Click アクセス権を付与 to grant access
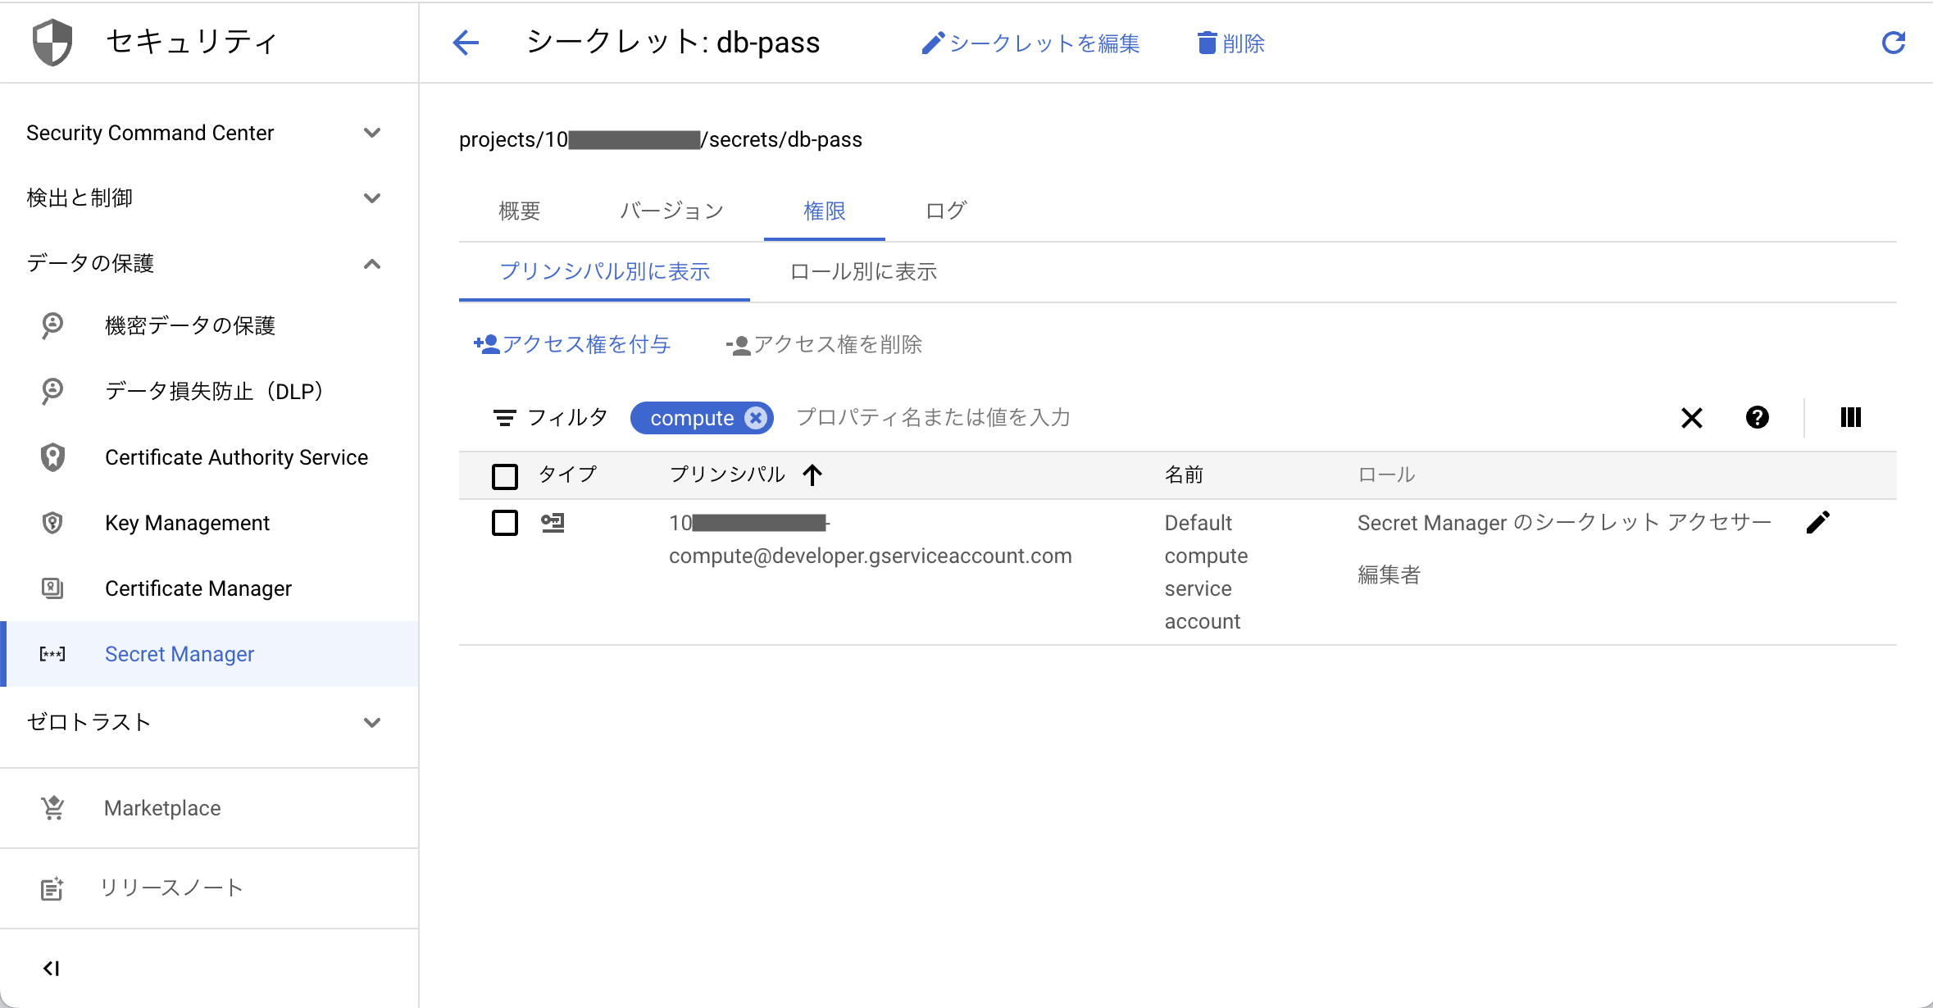Viewport: 1933px width, 1008px height. click(x=573, y=344)
